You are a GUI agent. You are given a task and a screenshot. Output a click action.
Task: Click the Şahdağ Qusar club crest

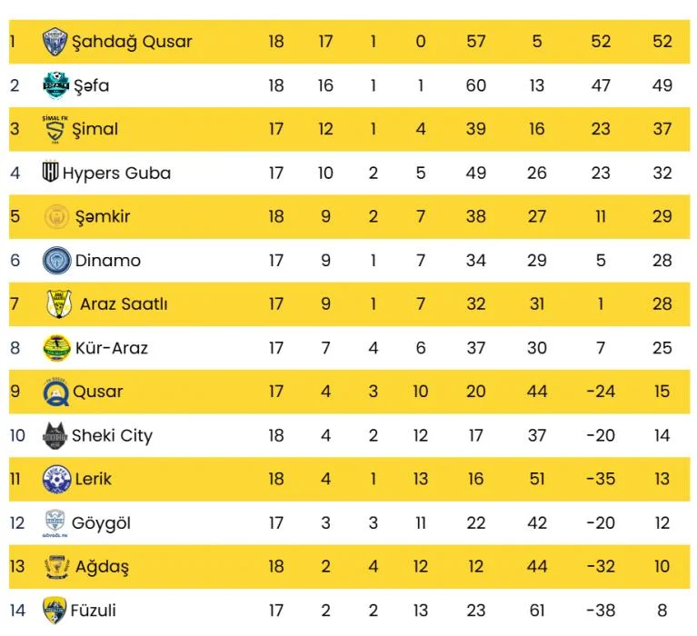[55, 42]
